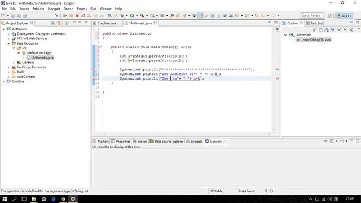Click the Open Perspective icon
The width and height of the screenshot is (361, 203).
(x=329, y=16)
